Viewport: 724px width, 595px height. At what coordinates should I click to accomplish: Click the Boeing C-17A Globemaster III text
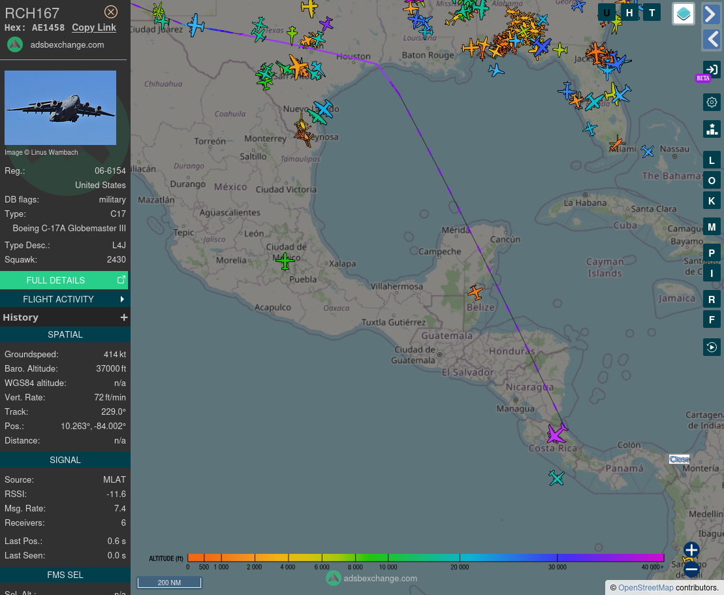(69, 228)
